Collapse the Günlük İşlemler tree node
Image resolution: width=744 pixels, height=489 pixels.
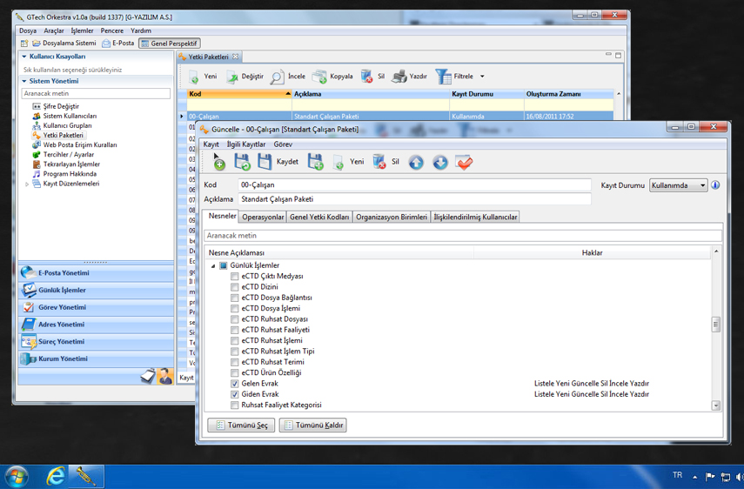[x=213, y=266]
